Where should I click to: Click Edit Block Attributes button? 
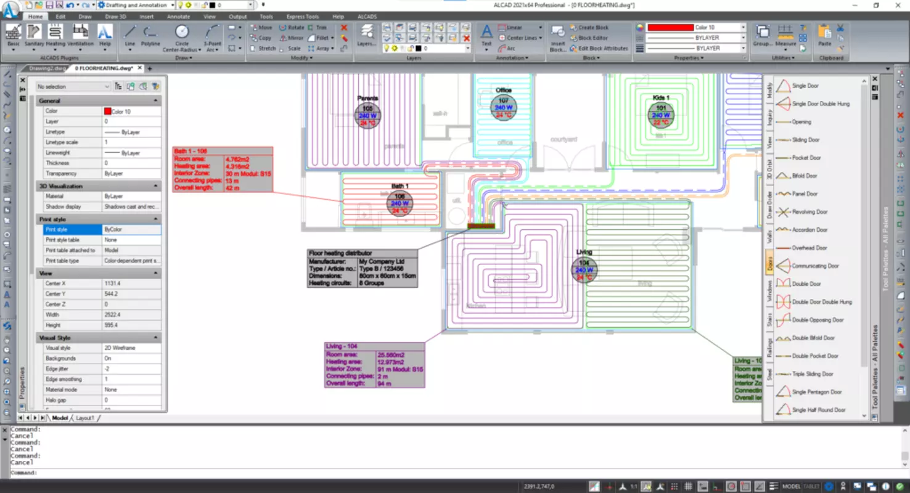(598, 48)
